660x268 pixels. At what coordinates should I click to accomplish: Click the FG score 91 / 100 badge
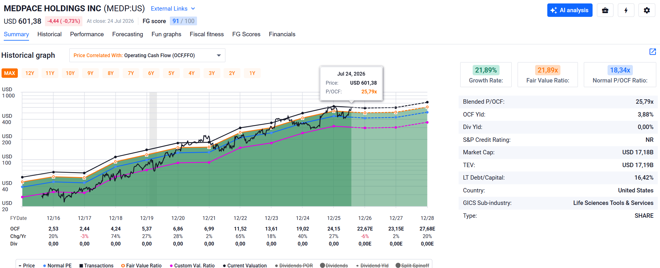(x=183, y=21)
